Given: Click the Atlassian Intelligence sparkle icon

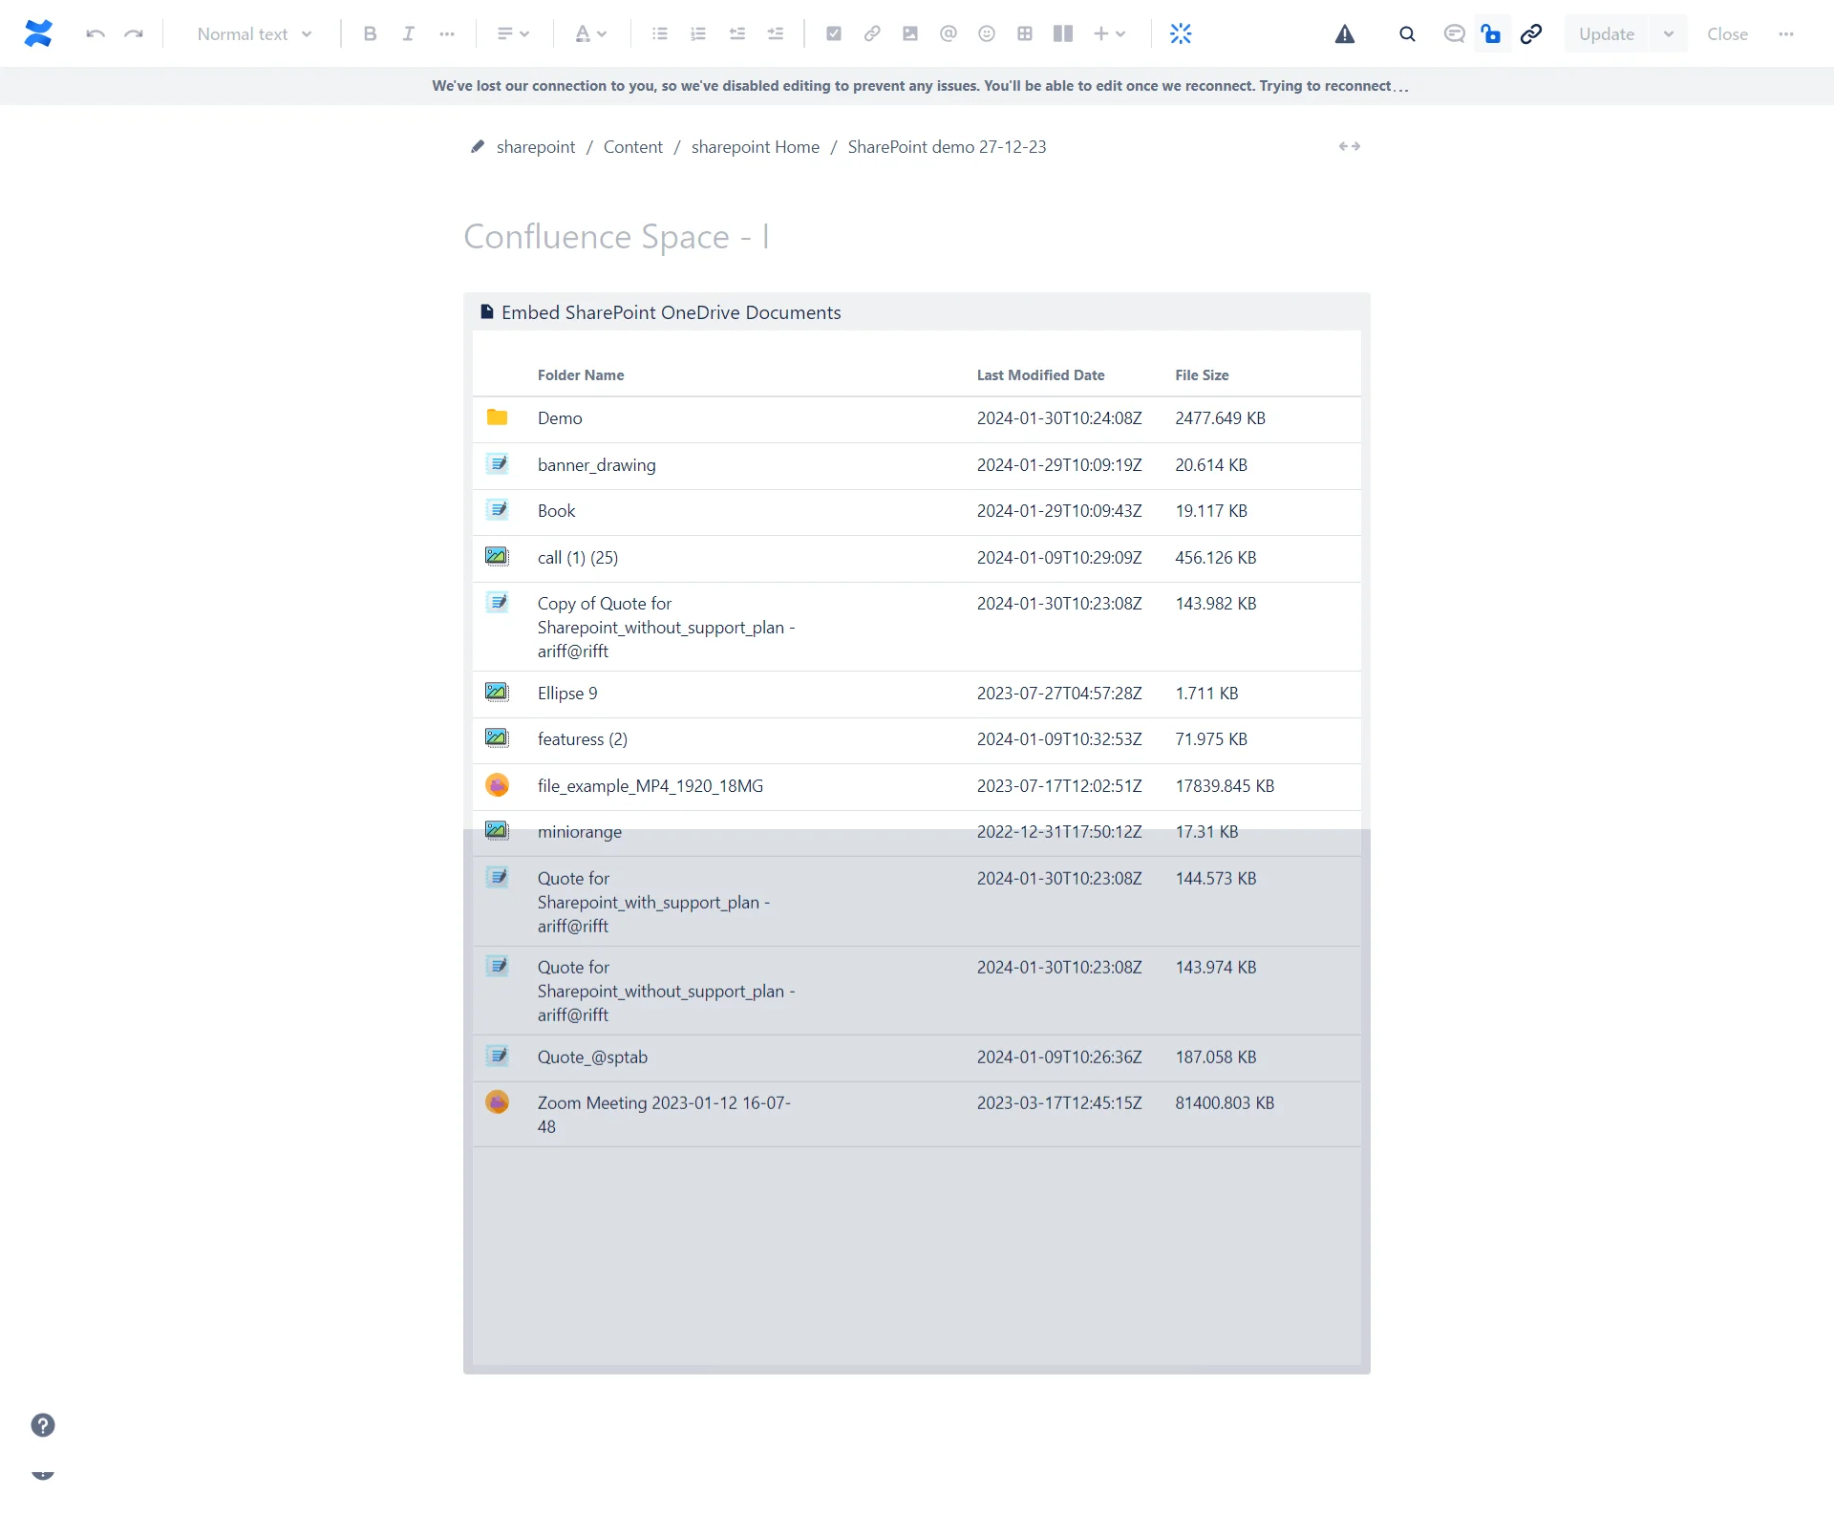Looking at the screenshot, I should coord(1182,34).
